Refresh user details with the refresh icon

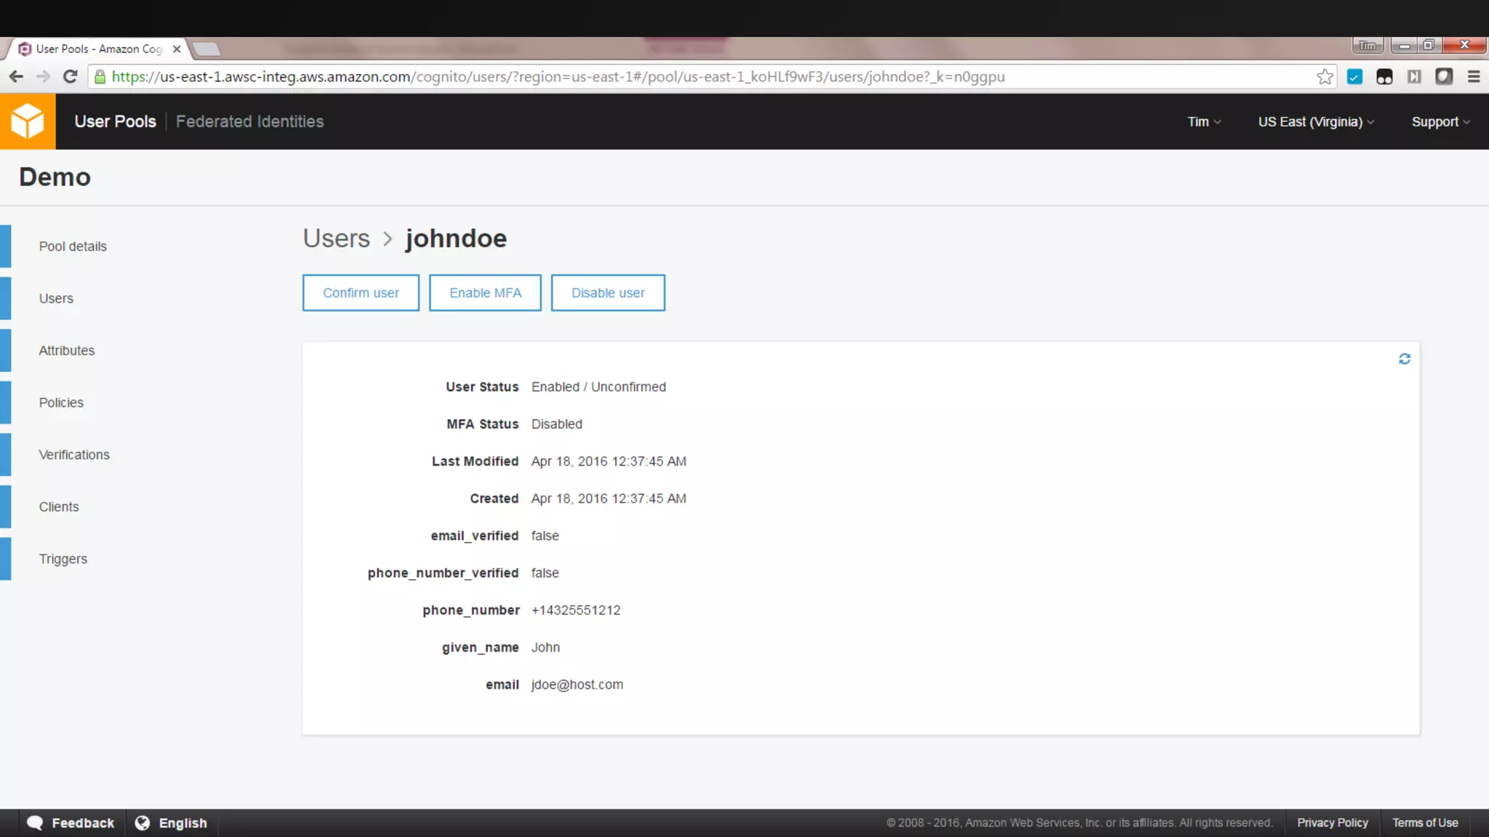(1404, 359)
